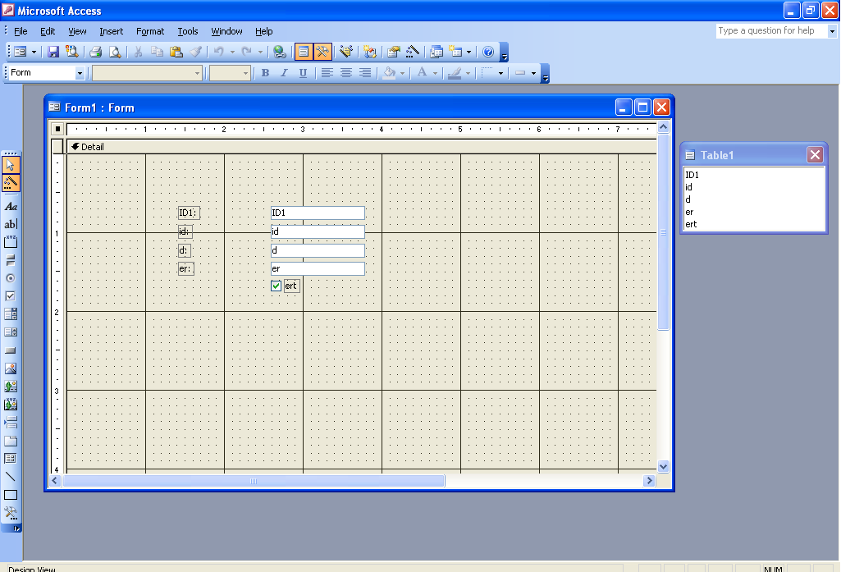The height and width of the screenshot is (572, 841).
Task: Click the form's horizontal scrollbar right arrow
Action: [649, 481]
